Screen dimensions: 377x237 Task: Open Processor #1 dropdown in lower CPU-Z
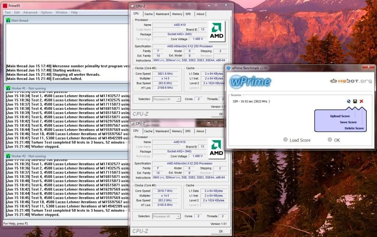[x=167, y=216]
